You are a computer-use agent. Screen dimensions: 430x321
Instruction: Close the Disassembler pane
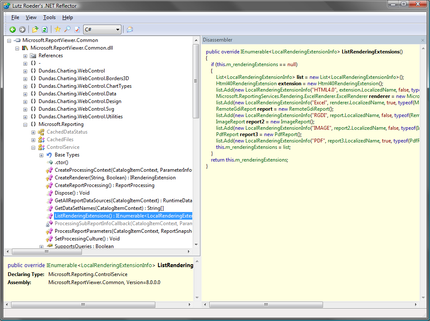click(423, 40)
